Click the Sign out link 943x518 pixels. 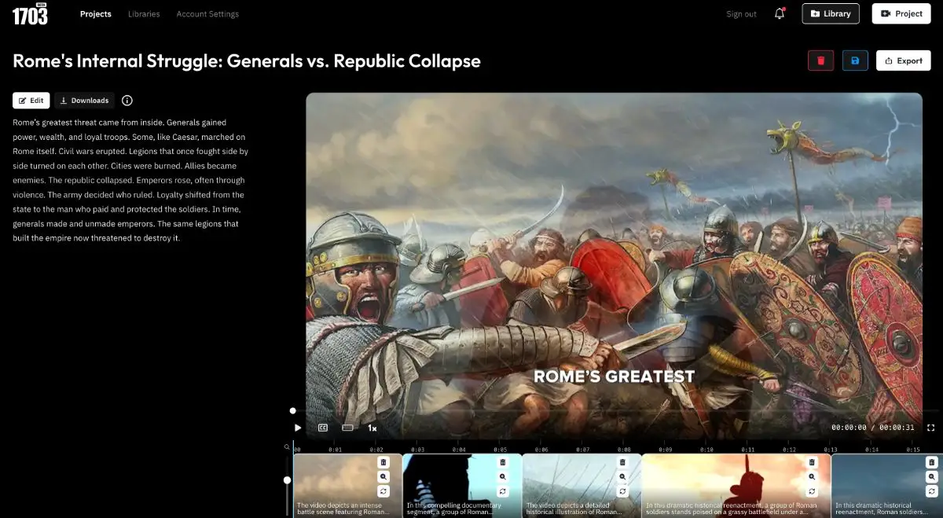741,14
